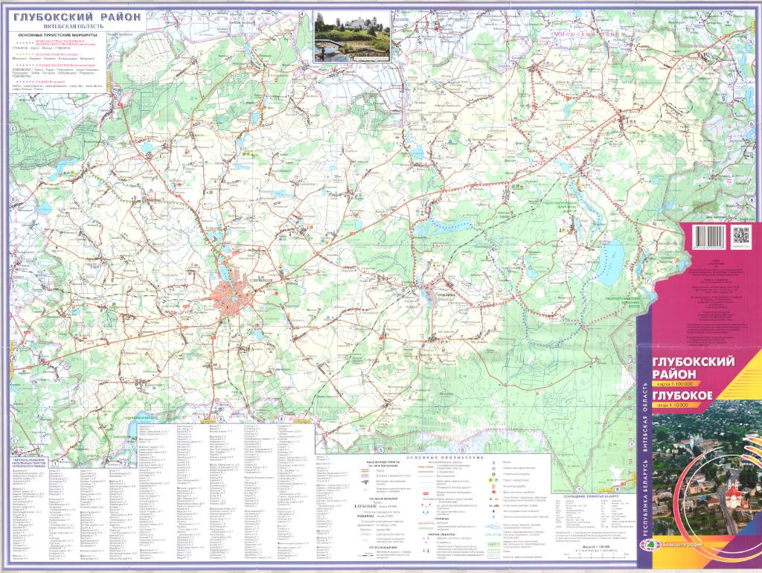
Task: Click the СОКРАЩЕНИЯ, ПРИНЯТЫЕ НА КАРТЕ heading
Action: pos(593,496)
